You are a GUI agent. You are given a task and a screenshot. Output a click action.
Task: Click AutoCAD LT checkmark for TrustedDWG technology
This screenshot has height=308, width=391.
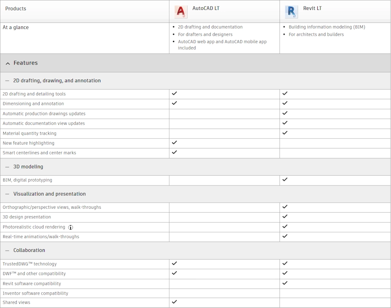click(x=174, y=263)
